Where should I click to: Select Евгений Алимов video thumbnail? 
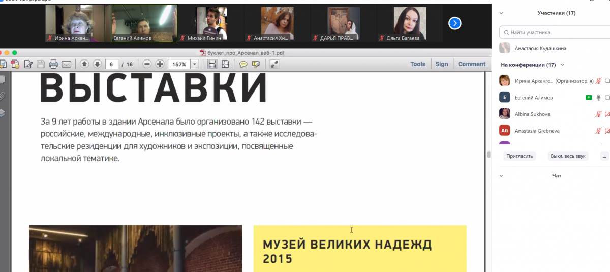coord(144,23)
